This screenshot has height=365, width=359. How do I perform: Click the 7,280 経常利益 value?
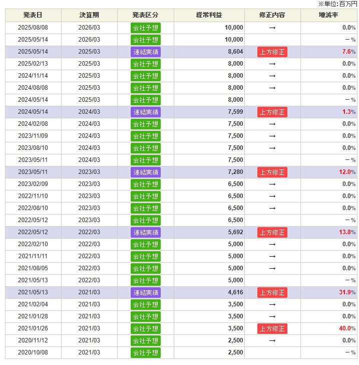[x=235, y=172]
